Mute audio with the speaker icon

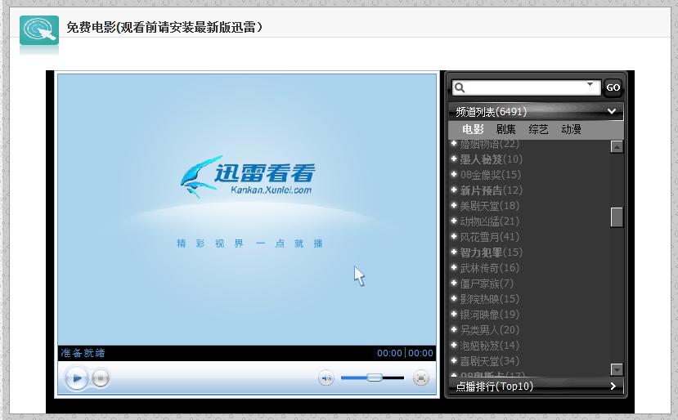(x=326, y=378)
